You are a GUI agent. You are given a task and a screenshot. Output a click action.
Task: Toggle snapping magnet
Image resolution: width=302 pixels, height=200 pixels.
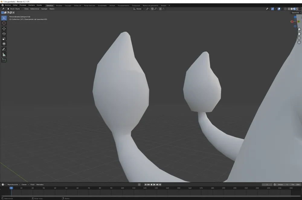152,9
